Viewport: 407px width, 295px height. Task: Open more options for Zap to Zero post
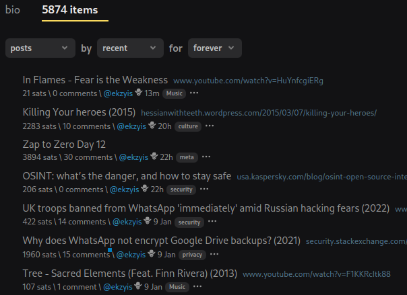point(205,157)
